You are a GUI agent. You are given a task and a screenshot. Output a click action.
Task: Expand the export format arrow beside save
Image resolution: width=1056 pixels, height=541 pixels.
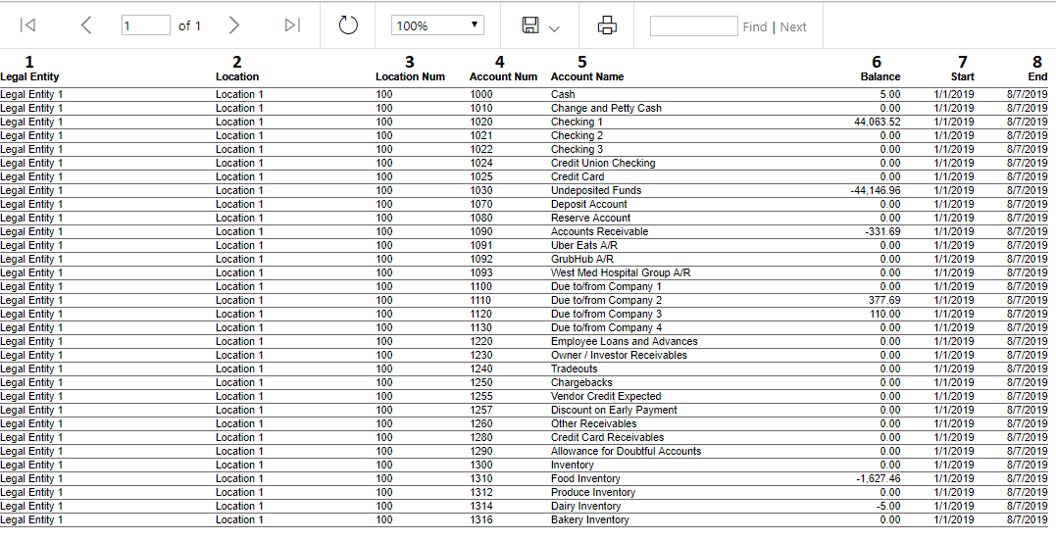[x=554, y=28]
